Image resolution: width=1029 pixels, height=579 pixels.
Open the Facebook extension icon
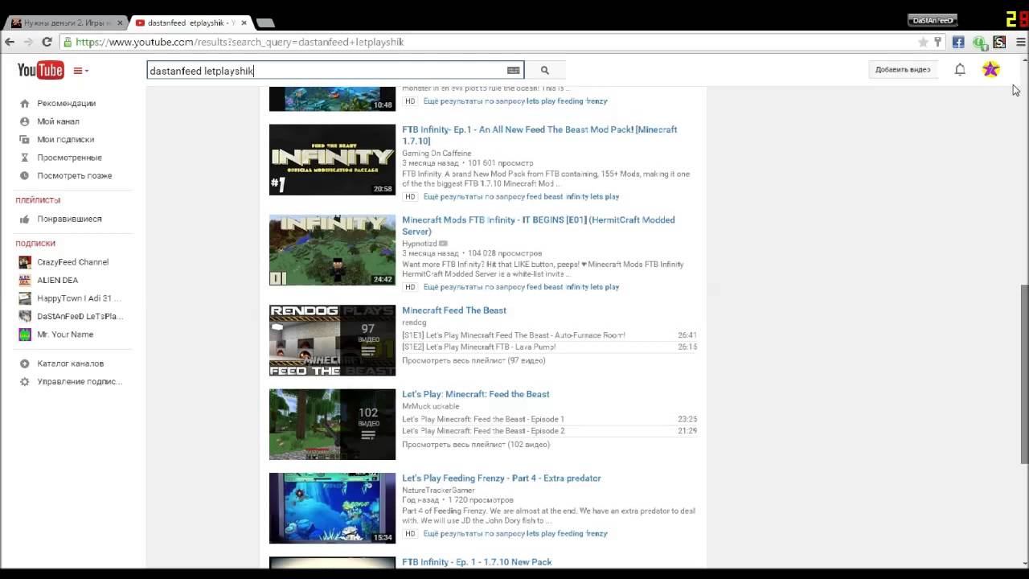[x=958, y=42]
